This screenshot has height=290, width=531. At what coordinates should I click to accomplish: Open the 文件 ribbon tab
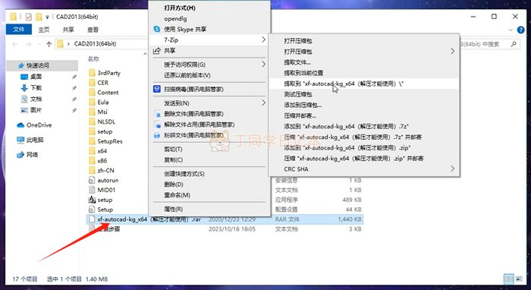coord(19,30)
